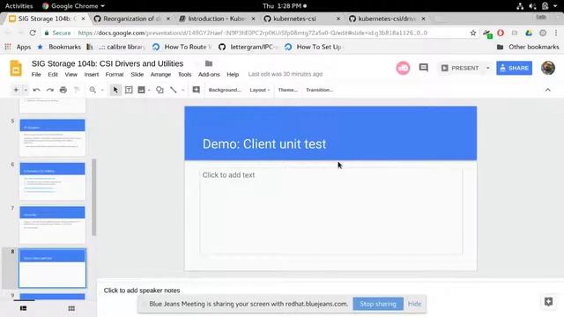Click the Insert image icon
This screenshot has height=317, width=564.
tap(141, 90)
